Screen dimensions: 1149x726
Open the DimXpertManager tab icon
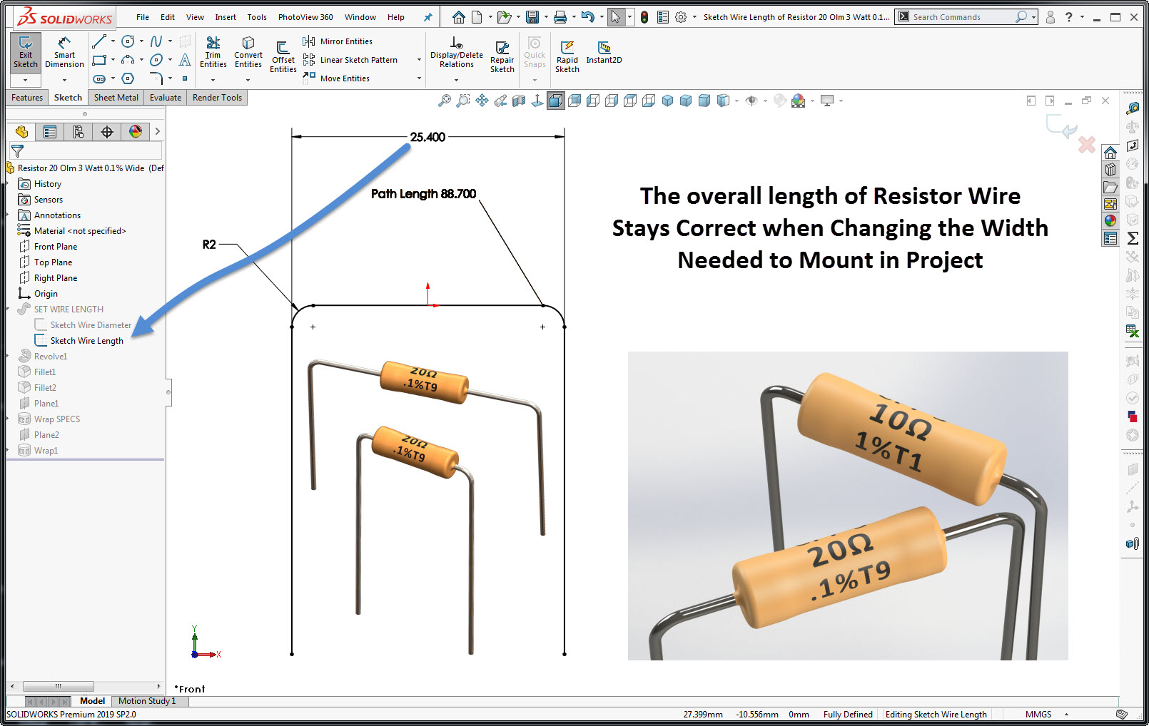[107, 132]
